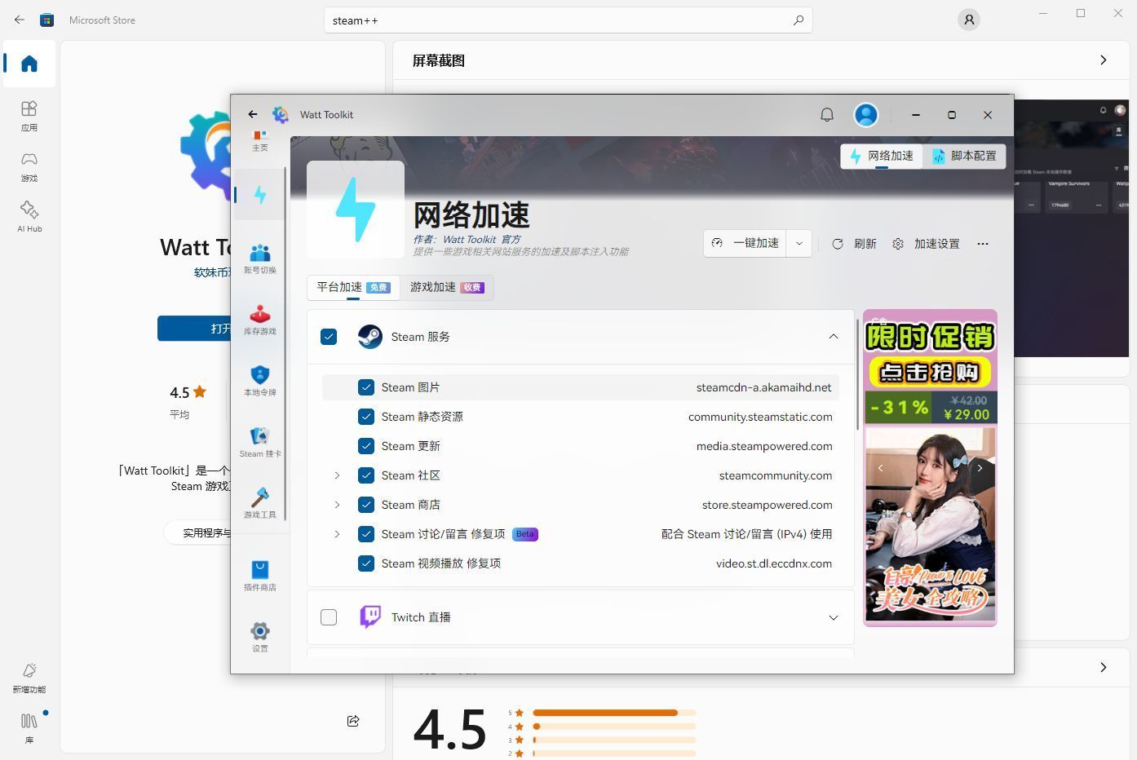The height and width of the screenshot is (760, 1137).
Task: Uncheck Steam 视频播放 修复项 checkbox
Action: pyautogui.click(x=366, y=563)
